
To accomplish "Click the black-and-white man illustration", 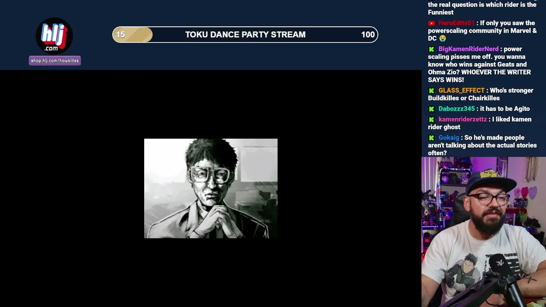I will pos(211,188).
